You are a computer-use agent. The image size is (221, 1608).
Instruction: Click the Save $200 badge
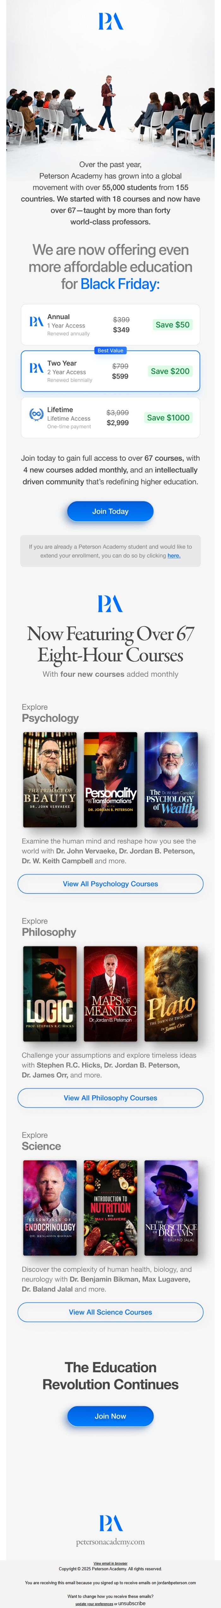tap(170, 371)
